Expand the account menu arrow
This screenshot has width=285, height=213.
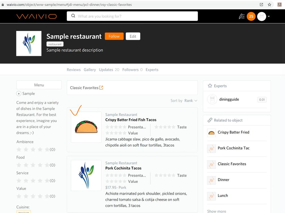[269, 16]
